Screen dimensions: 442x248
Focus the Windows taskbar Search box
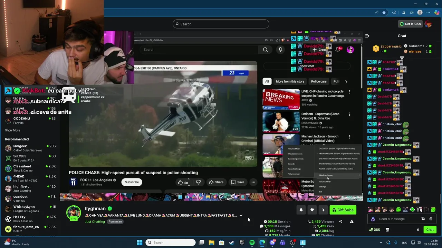tap(171, 242)
